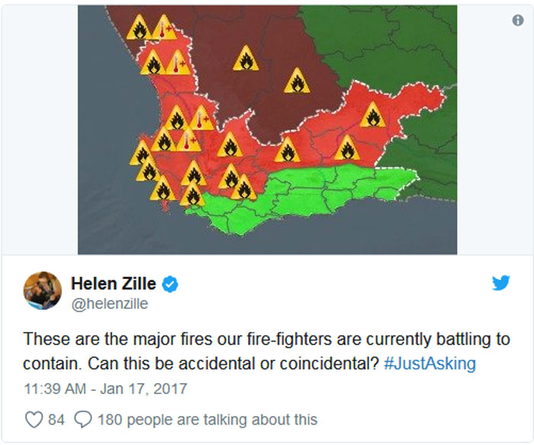The width and height of the screenshot is (534, 445).
Task: Click the top-left fire warning icon
Action: pos(140,27)
